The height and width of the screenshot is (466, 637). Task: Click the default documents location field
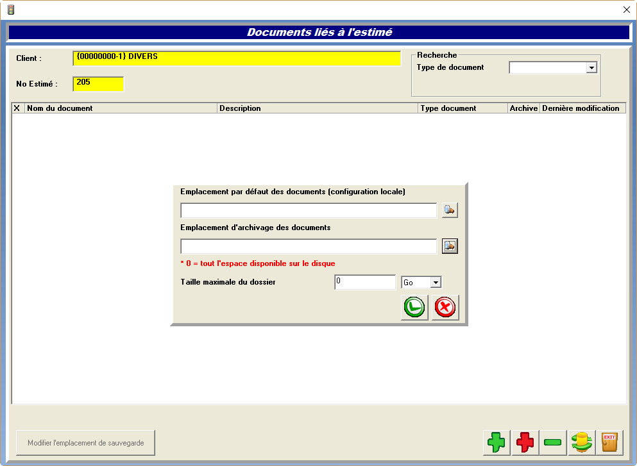[x=309, y=210]
